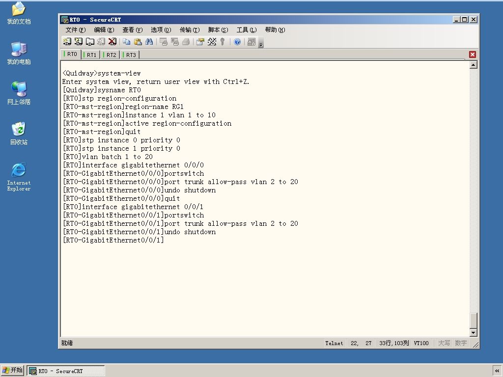Close the active tab with red X
Image resolution: width=503 pixels, height=377 pixels.
click(472, 54)
